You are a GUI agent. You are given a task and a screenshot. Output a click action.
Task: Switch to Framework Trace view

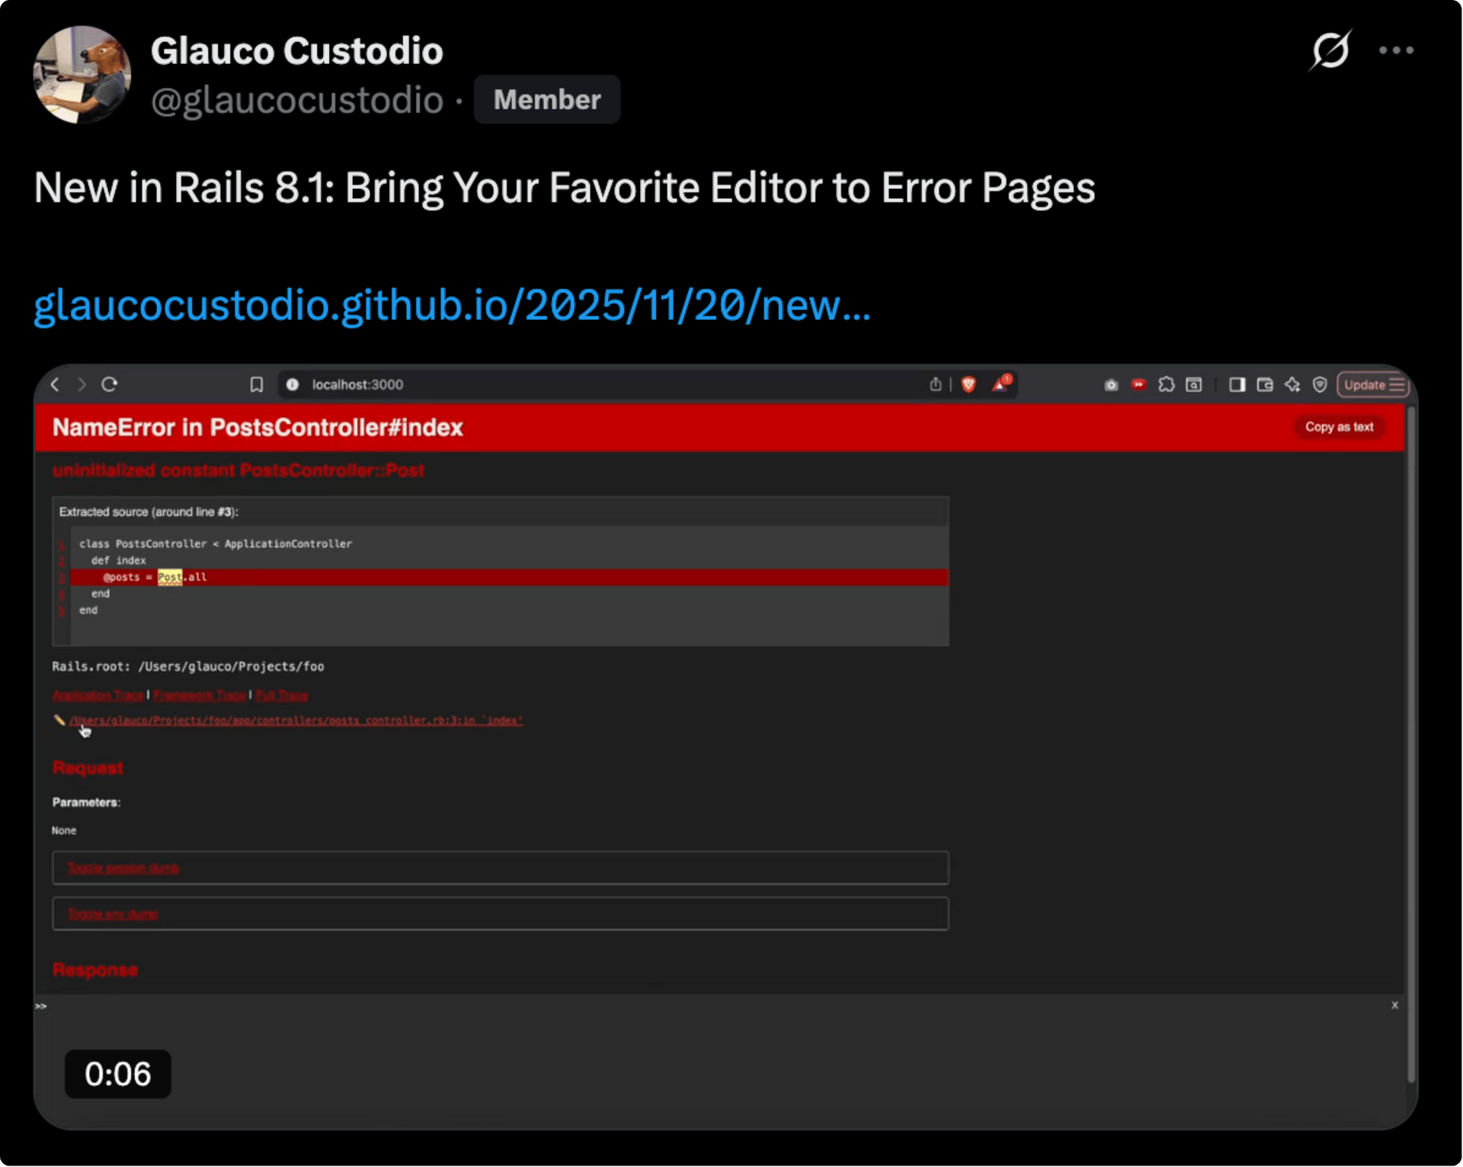tap(199, 695)
